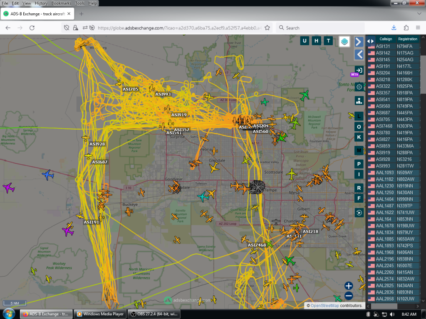Bookmark this page with star
This screenshot has height=319, width=426.
(x=267, y=28)
